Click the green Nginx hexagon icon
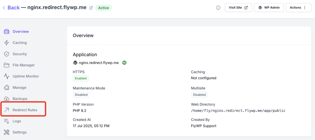 point(124,63)
